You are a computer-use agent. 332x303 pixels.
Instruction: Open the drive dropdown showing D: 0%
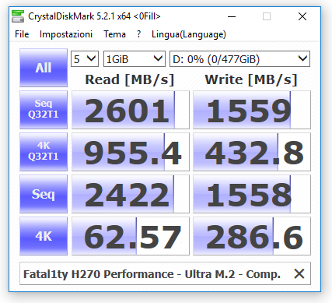(x=239, y=59)
